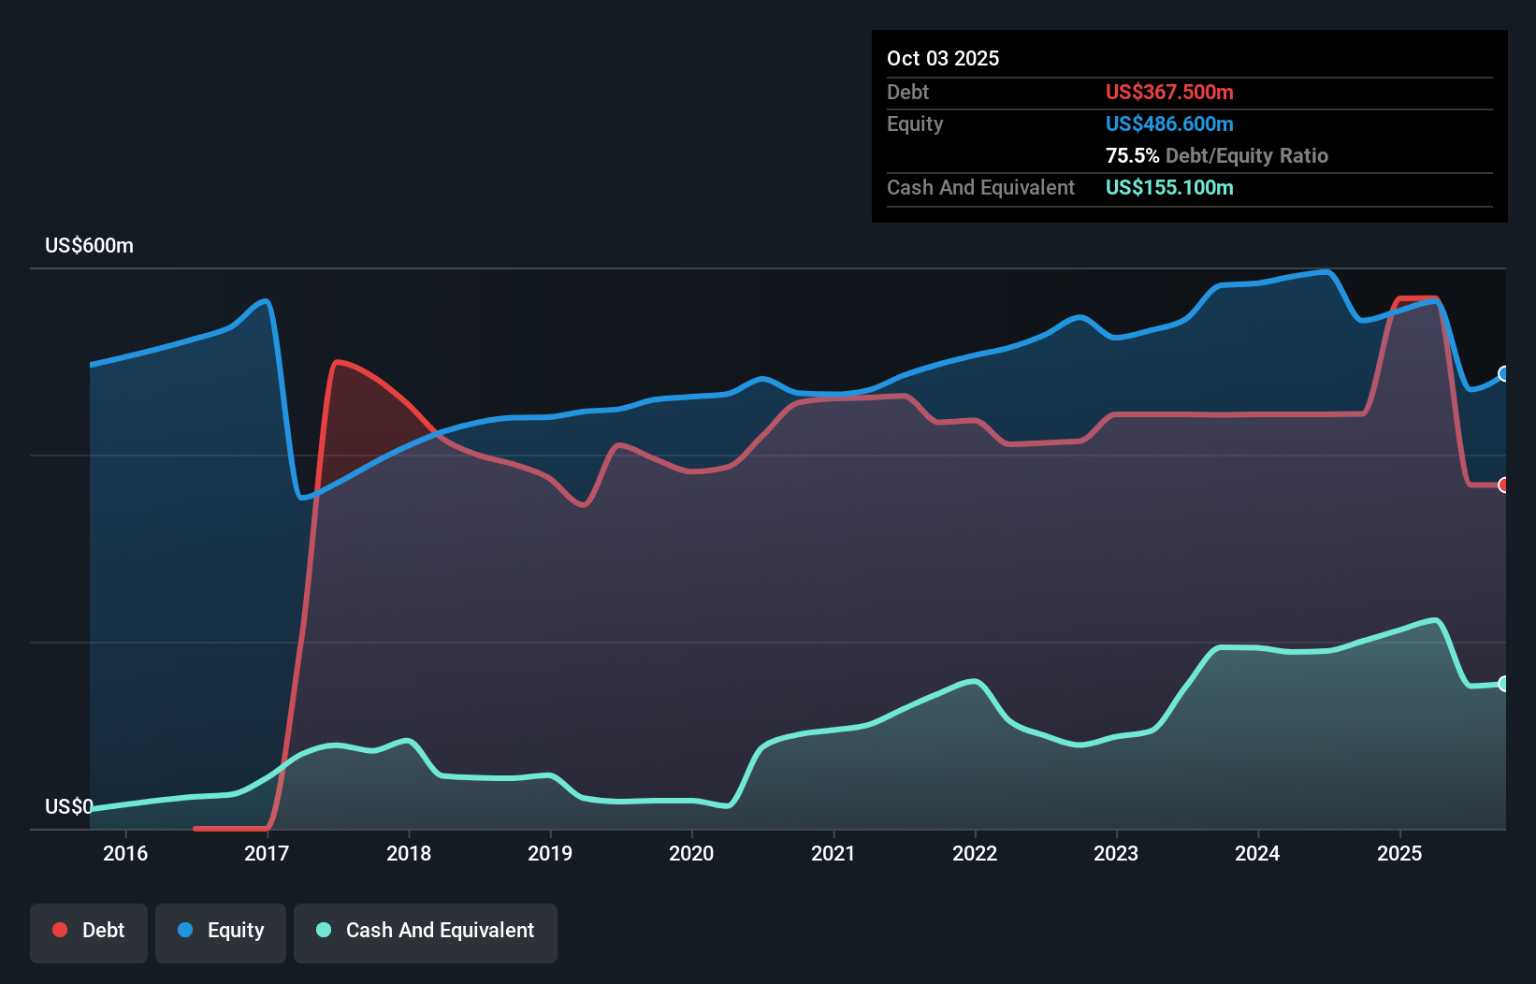Click the Debt value US$367.500m

coord(1169,92)
